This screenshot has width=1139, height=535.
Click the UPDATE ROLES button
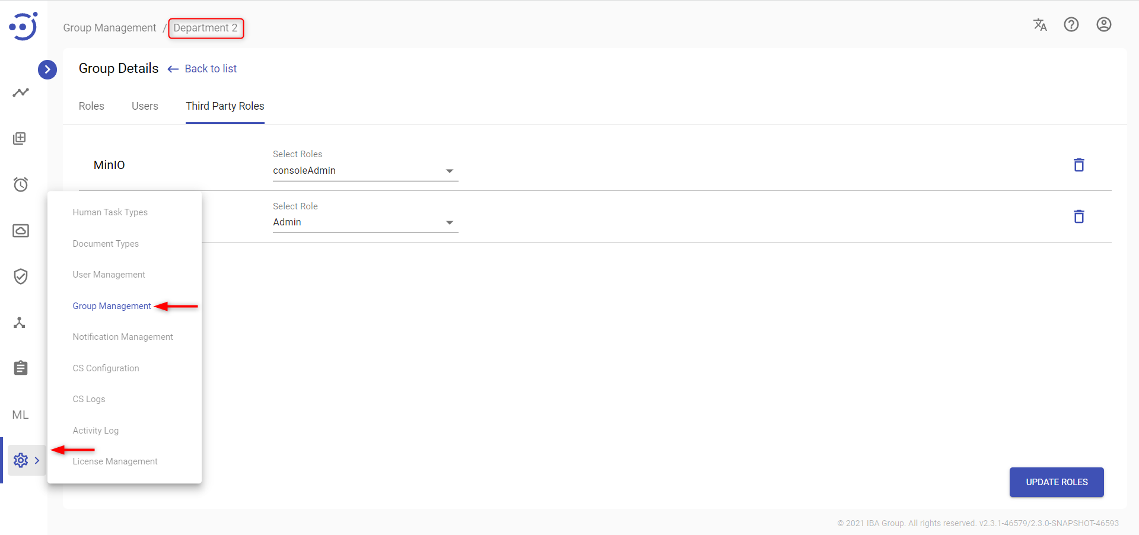[x=1057, y=482]
